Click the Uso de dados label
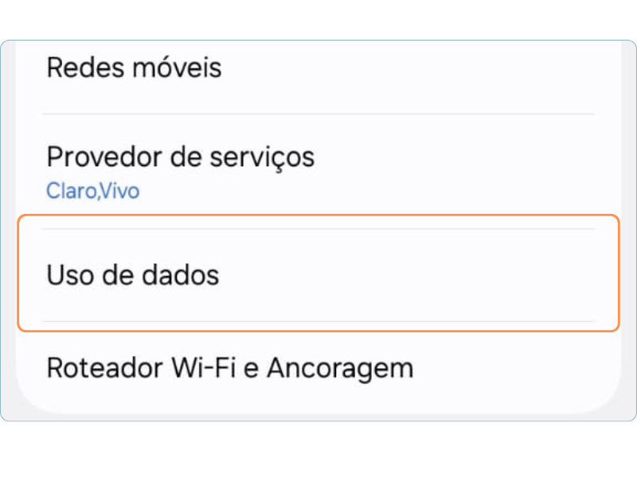Image resolution: width=637 pixels, height=477 pixels. pos(132,275)
